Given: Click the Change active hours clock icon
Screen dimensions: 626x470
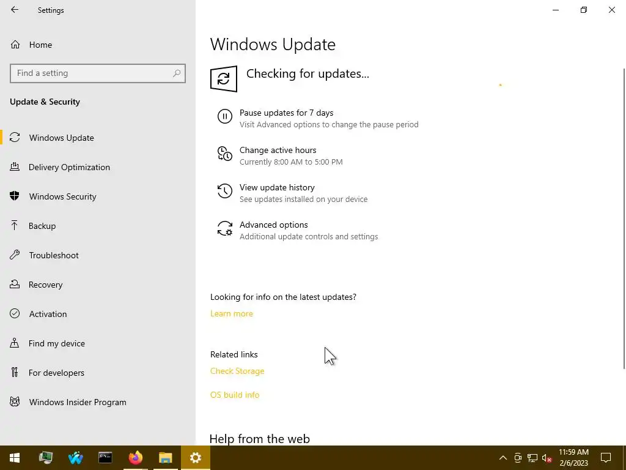Looking at the screenshot, I should pyautogui.click(x=225, y=154).
